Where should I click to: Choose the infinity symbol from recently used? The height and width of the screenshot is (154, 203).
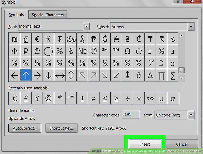(150, 98)
